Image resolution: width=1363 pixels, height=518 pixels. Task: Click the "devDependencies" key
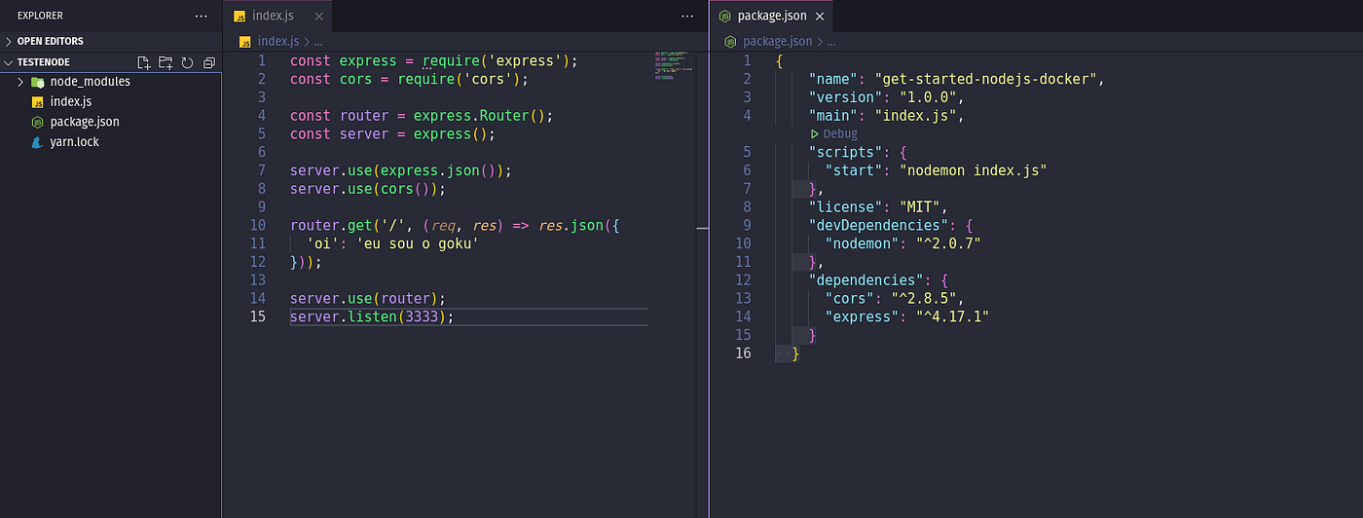(876, 225)
